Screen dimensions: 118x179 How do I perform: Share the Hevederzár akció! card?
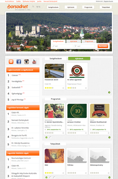coord(63,88)
